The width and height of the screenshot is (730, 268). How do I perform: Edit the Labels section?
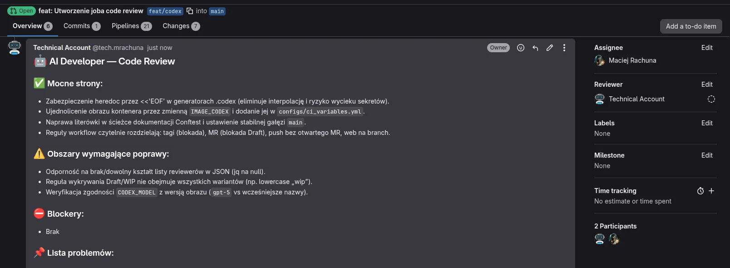707,123
